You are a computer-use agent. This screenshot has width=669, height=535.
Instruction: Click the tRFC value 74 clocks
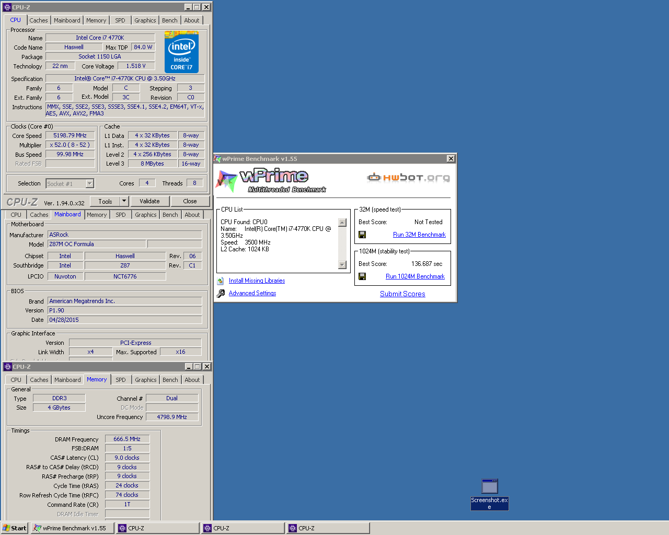127,495
